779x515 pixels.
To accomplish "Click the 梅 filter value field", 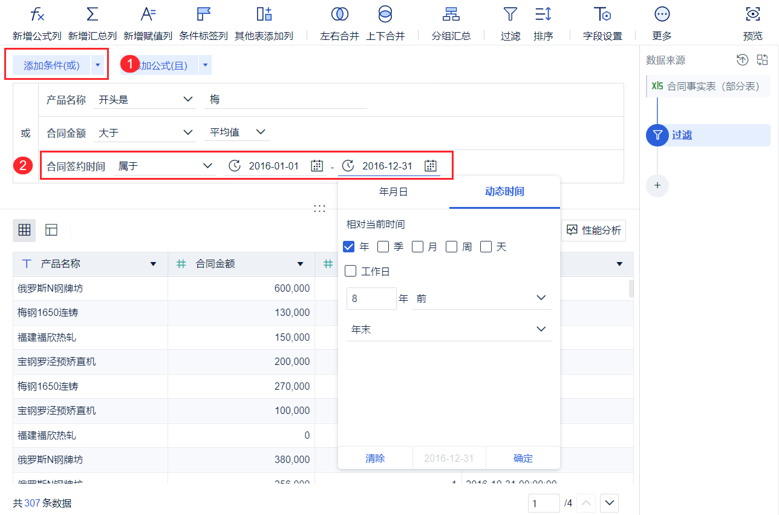I will [285, 100].
